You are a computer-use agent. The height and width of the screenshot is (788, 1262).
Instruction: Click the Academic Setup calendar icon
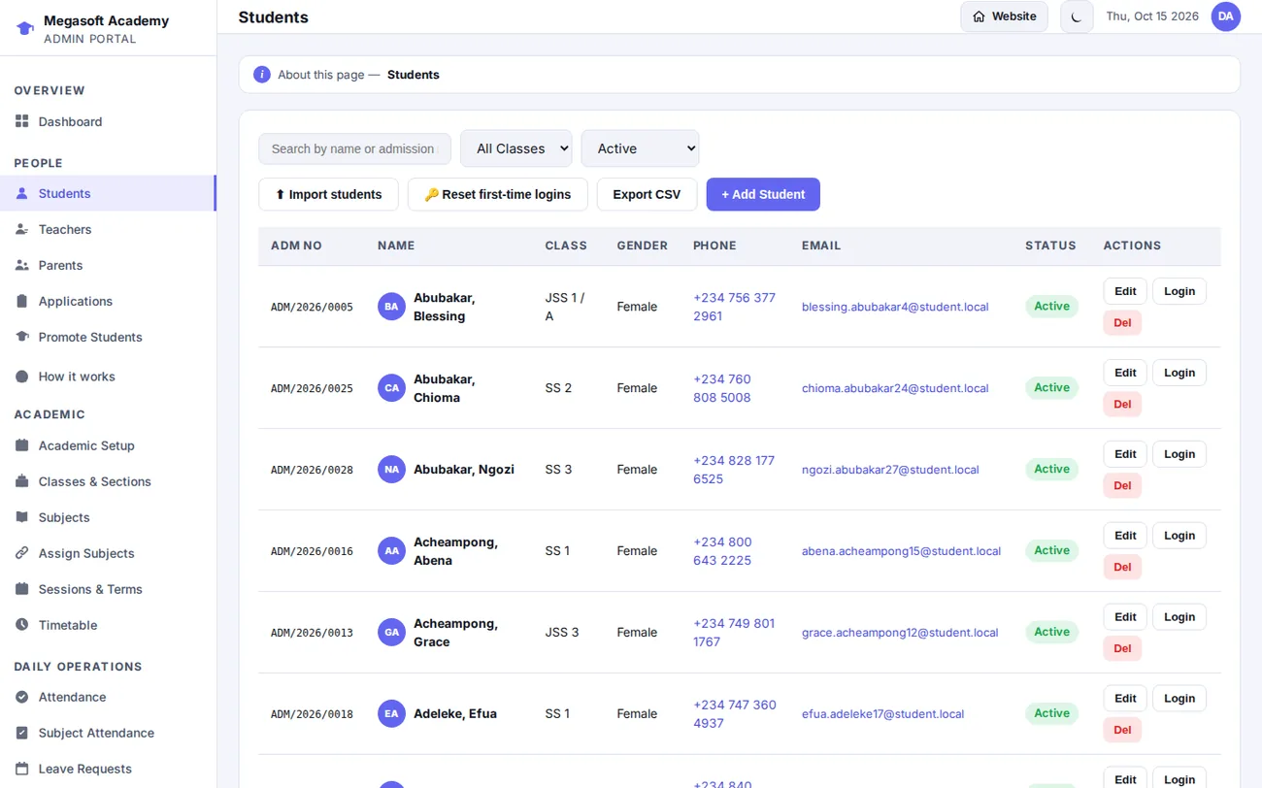click(22, 445)
